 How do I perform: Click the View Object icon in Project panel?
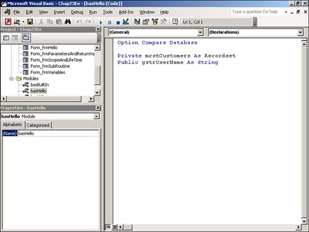click(x=15, y=38)
